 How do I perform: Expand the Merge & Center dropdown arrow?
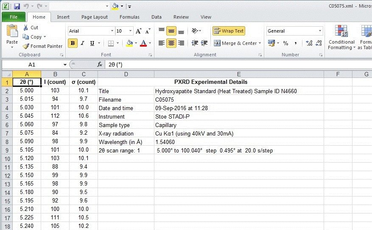(260, 43)
